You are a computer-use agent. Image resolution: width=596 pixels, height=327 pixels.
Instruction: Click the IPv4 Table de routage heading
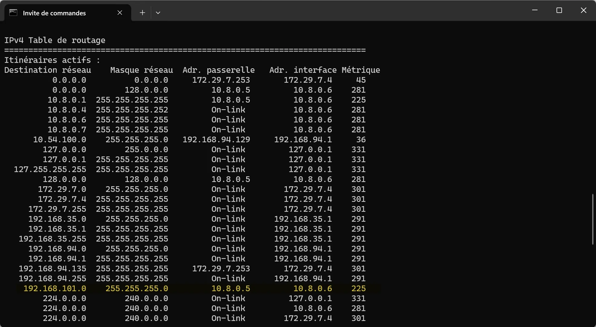point(55,40)
